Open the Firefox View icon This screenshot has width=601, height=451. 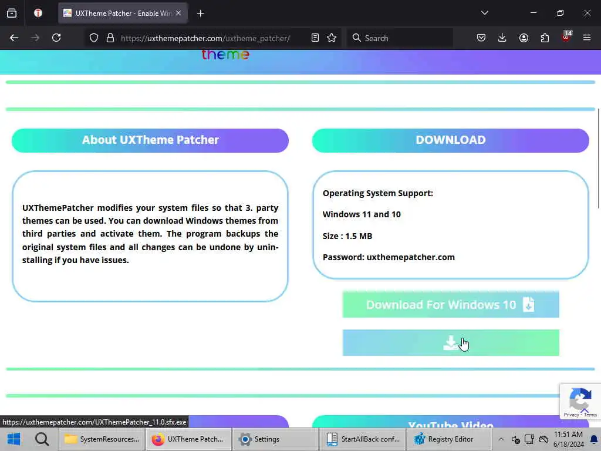coord(12,14)
